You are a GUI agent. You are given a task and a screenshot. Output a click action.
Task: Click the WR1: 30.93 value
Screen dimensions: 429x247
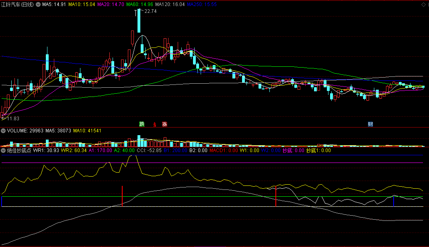click(46, 150)
